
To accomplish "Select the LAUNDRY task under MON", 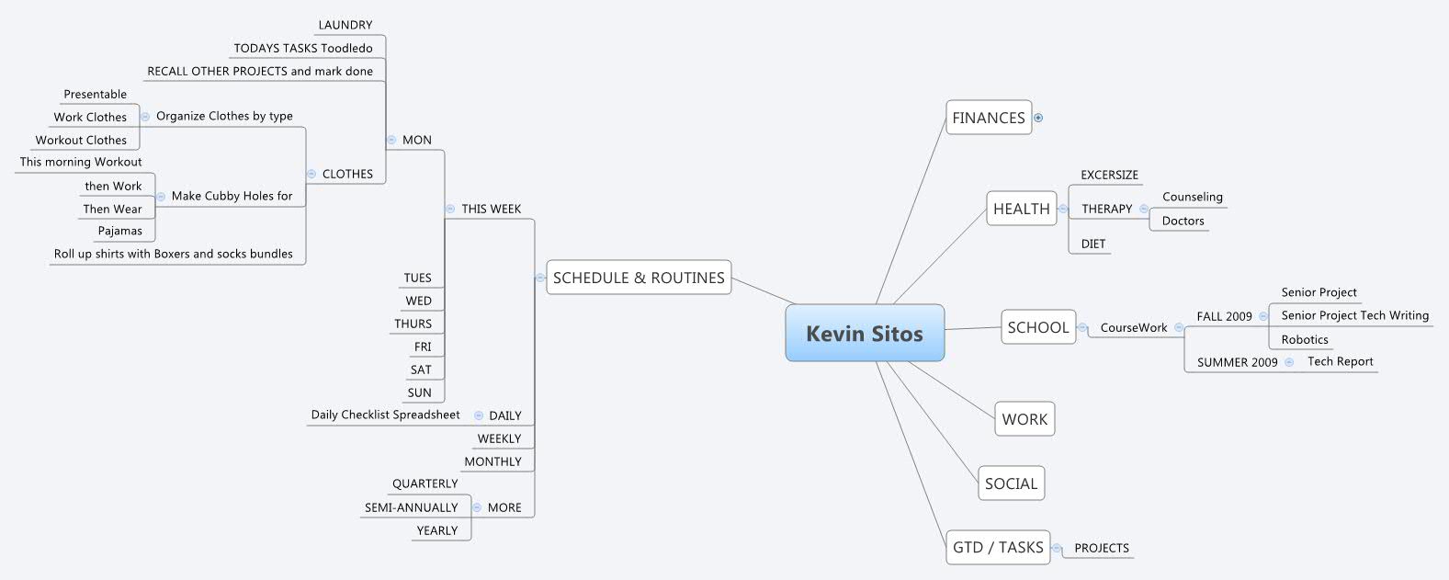I will [x=345, y=25].
